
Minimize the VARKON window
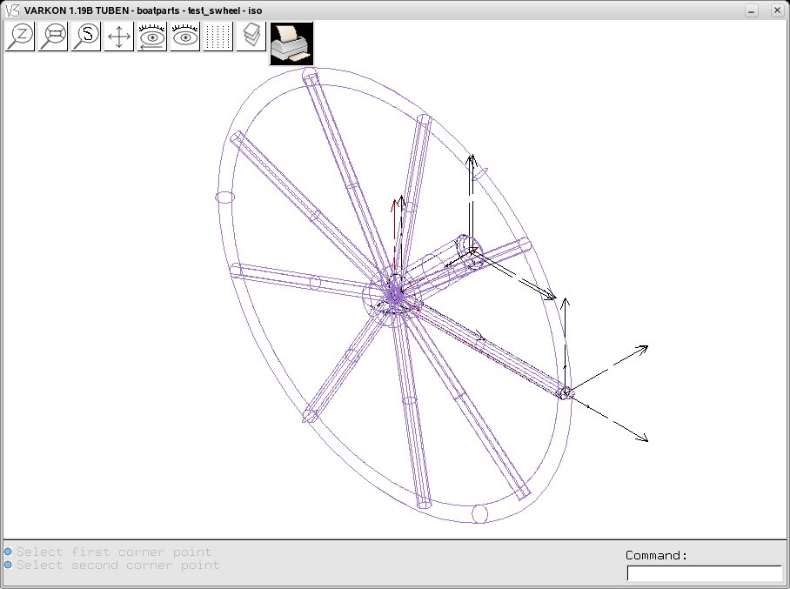point(751,10)
